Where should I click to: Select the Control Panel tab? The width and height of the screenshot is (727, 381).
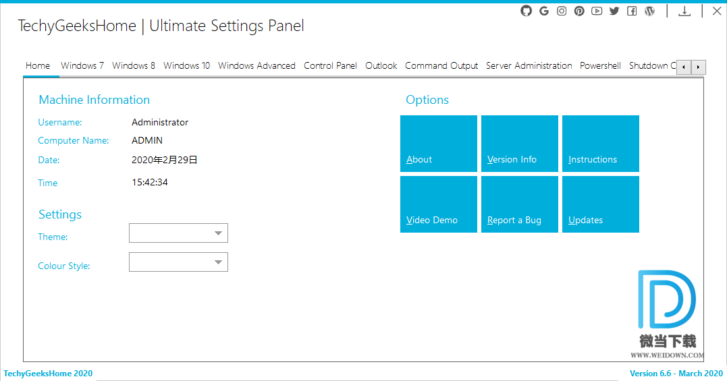pos(330,65)
